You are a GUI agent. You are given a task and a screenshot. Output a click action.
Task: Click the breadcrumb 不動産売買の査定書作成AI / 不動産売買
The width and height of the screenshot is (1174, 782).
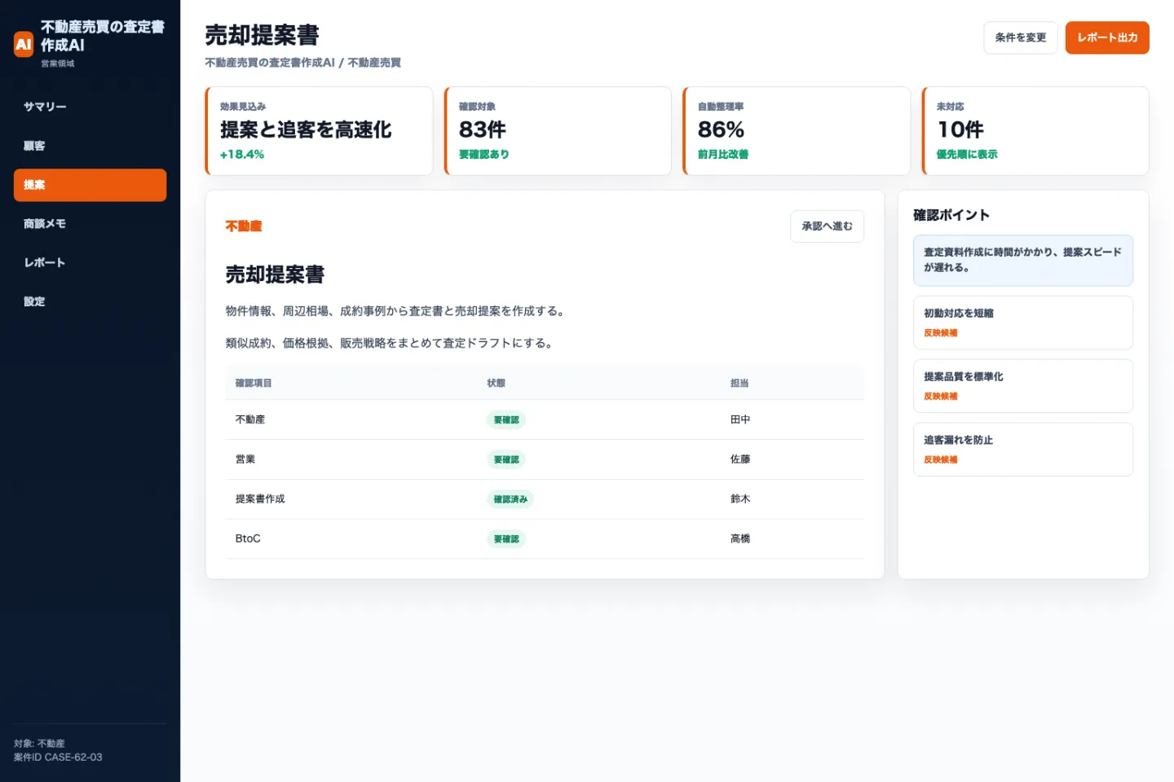click(x=302, y=63)
